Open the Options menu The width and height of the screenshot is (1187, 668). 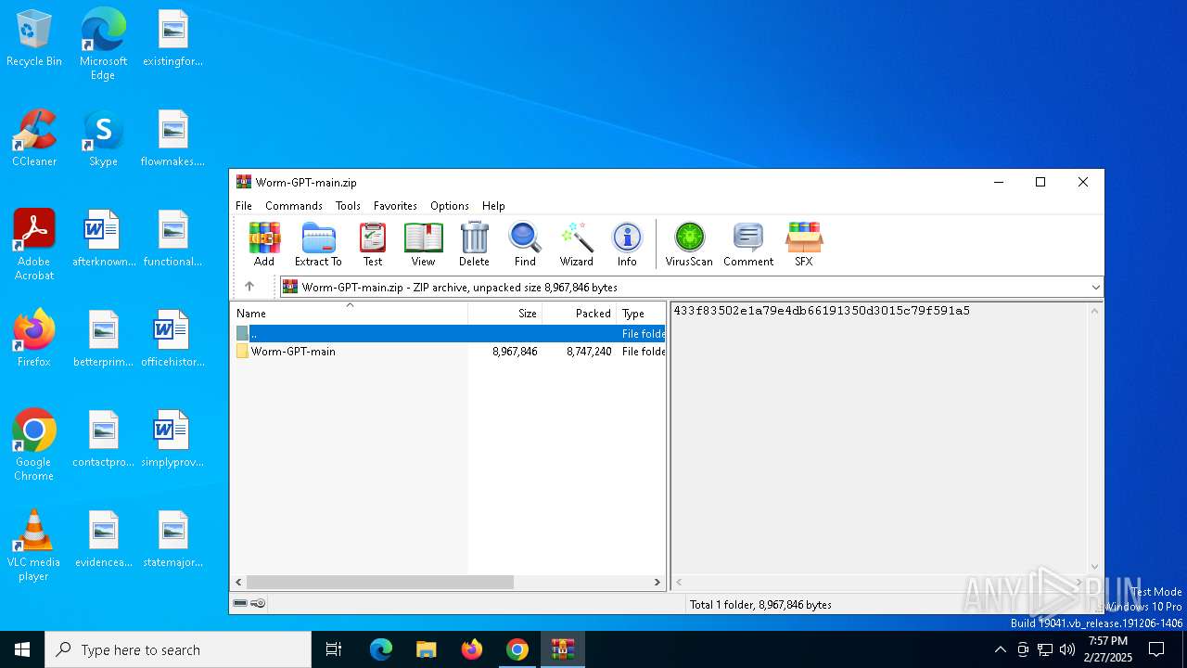point(450,206)
